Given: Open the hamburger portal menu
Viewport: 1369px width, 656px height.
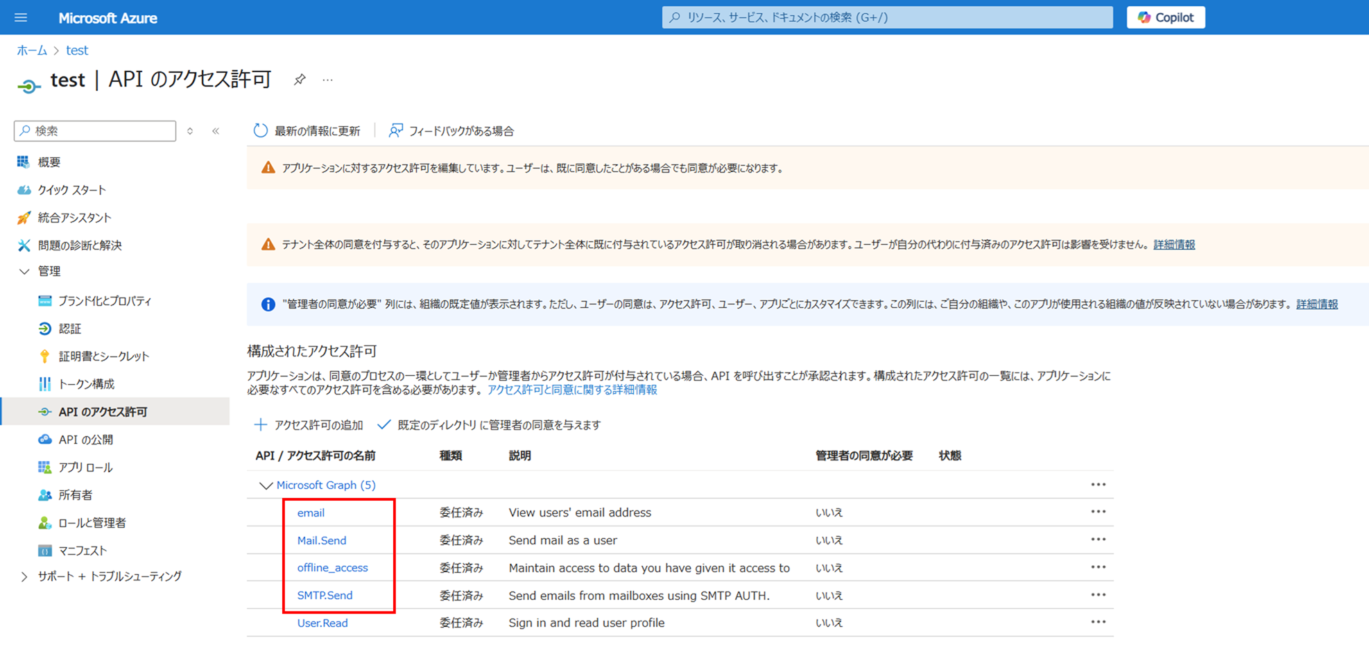Looking at the screenshot, I should 21,17.
